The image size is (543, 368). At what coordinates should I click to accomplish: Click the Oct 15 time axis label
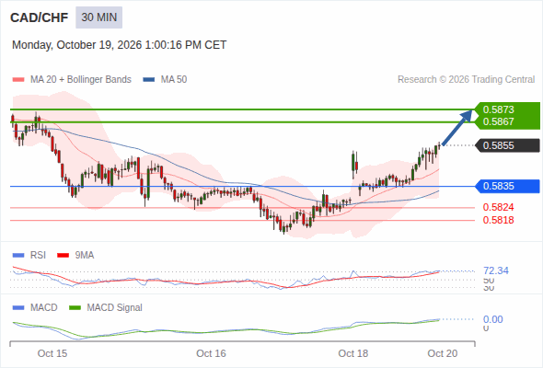pos(52,353)
